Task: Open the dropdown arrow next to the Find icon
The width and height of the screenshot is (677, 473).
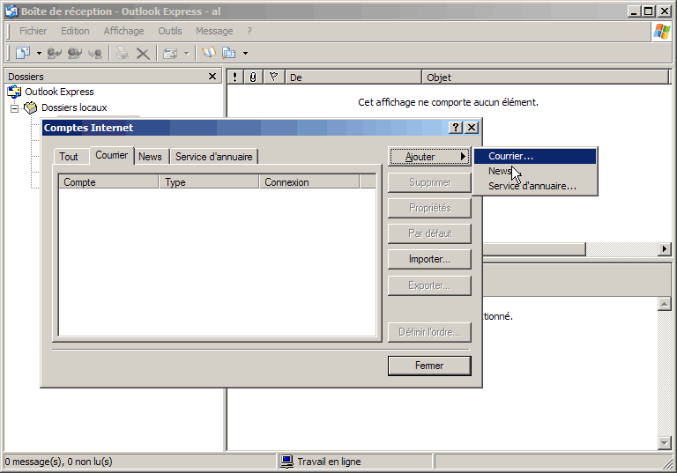Action: click(x=245, y=54)
